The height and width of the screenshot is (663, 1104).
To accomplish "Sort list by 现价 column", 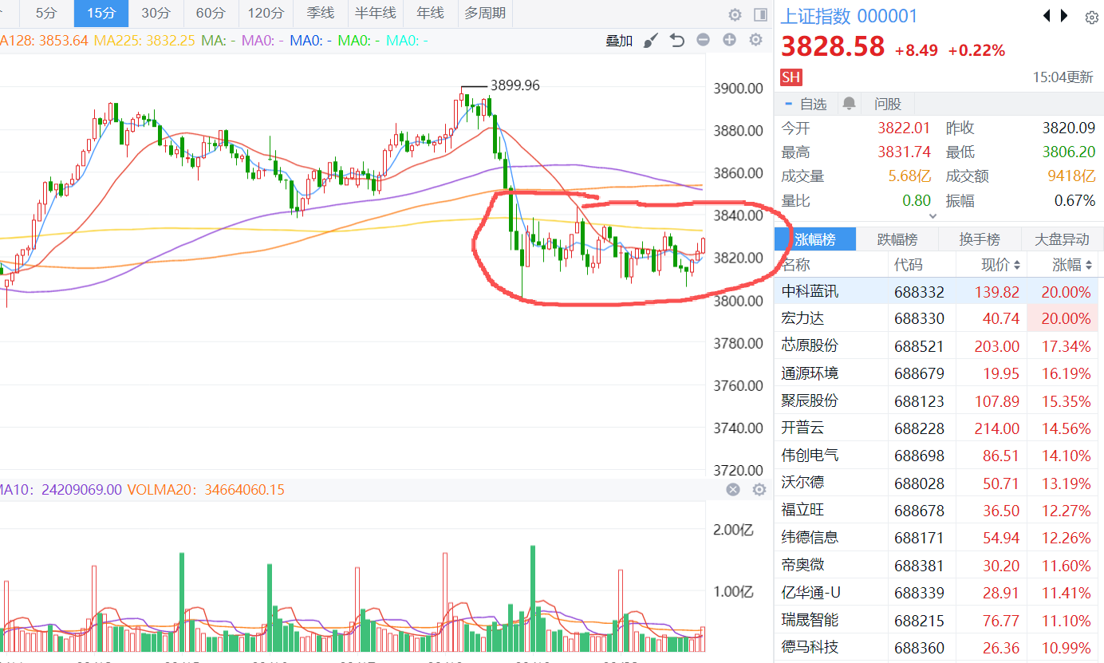I will point(1000,265).
